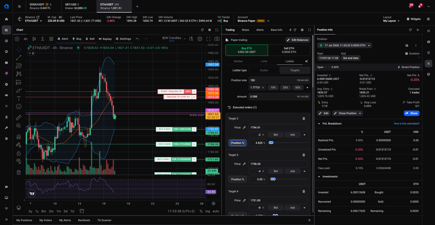Click the AI sparkle icon beside Ladder
Image resolution: width=435 pixels, height=225 pixels.
(x=306, y=61)
